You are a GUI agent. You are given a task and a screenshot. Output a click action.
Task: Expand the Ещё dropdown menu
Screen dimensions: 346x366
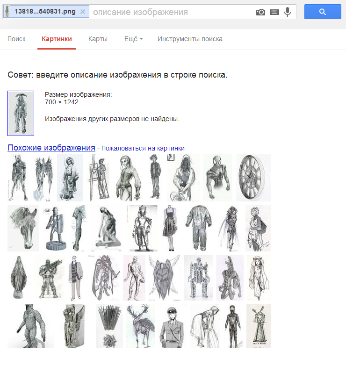pos(133,39)
